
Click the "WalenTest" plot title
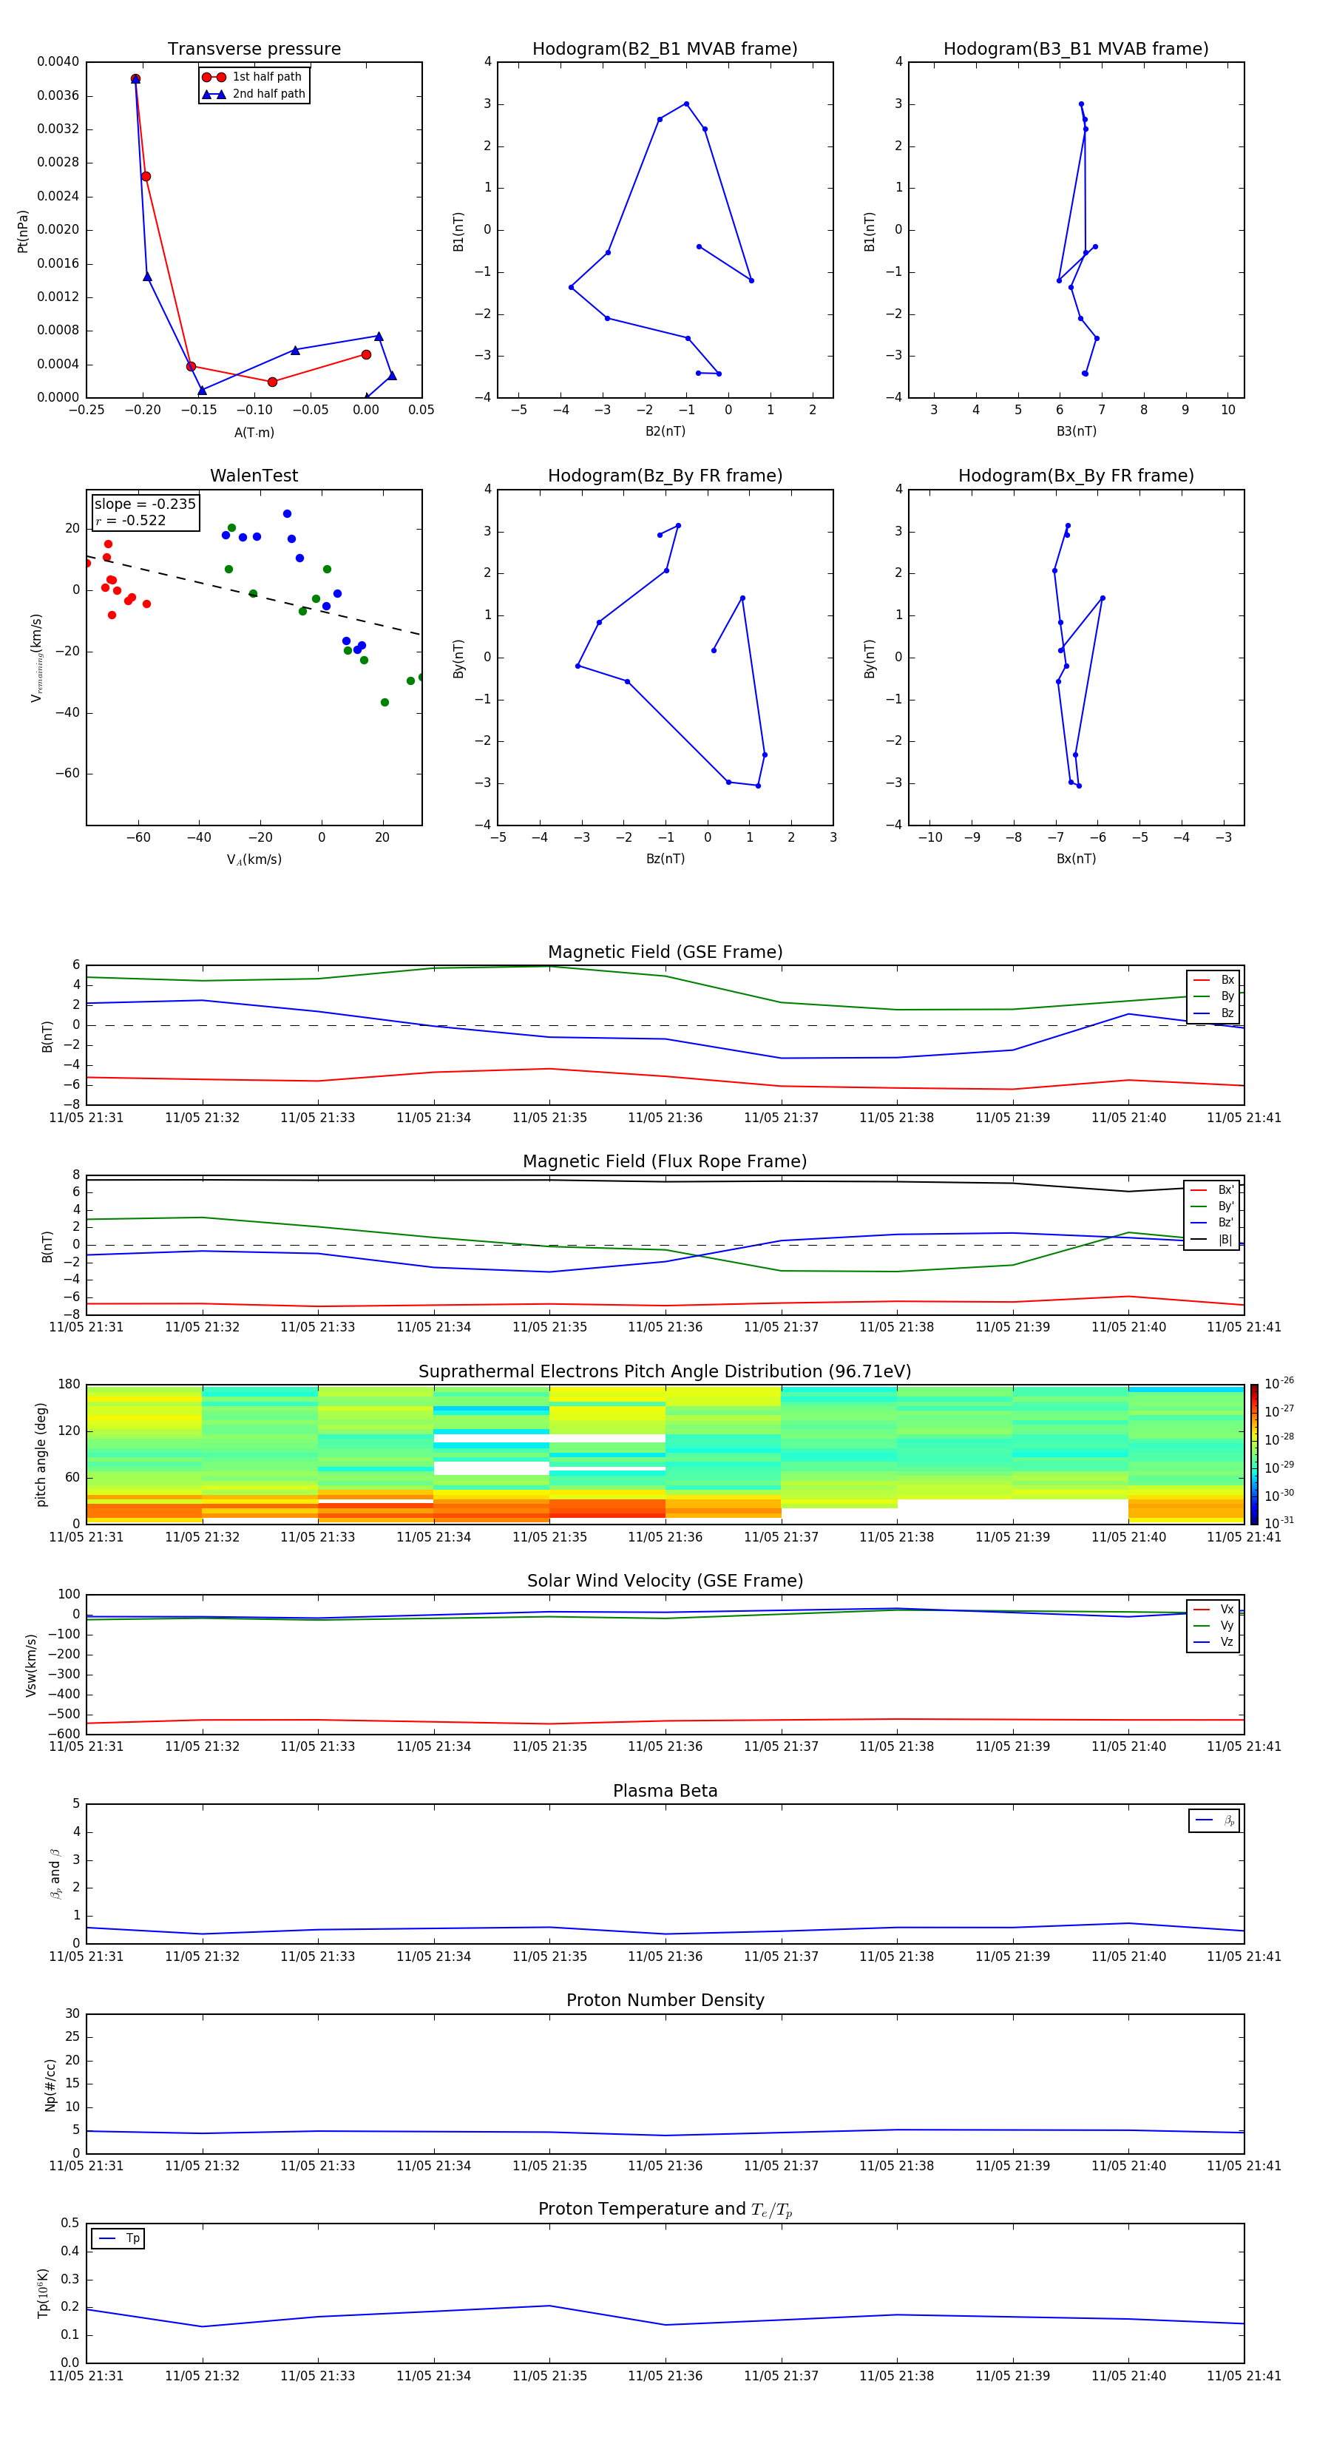[254, 476]
